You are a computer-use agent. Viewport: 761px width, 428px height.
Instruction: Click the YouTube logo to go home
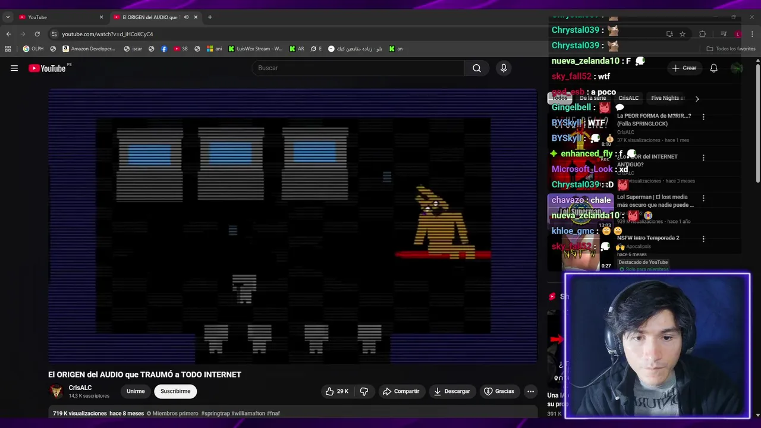point(47,68)
